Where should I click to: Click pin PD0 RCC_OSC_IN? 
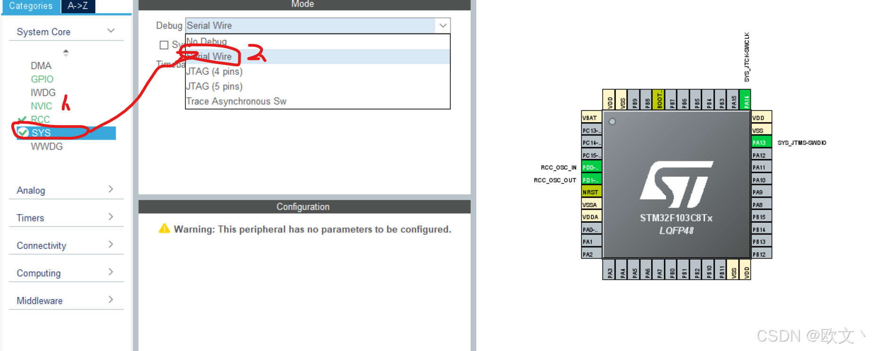coord(591,167)
